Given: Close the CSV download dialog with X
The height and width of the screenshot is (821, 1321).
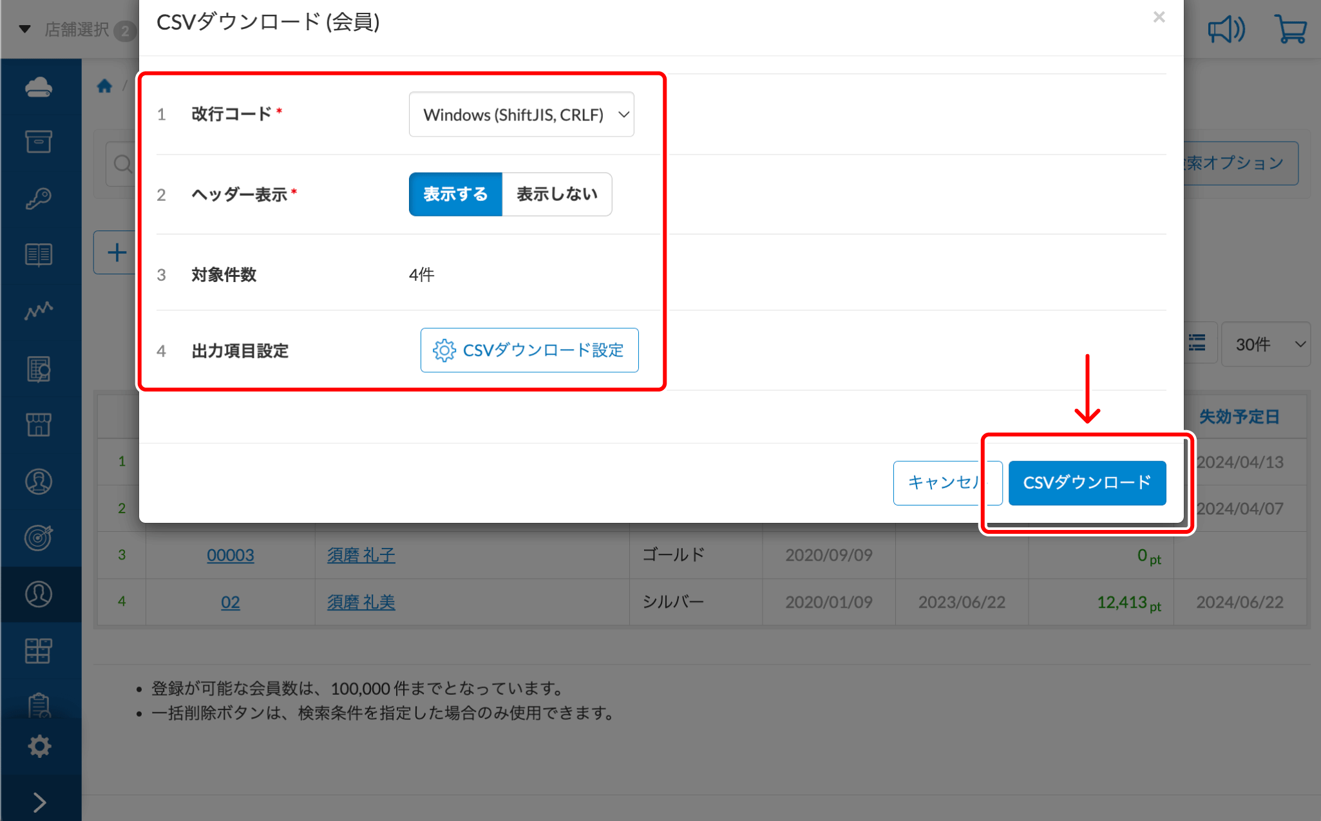Looking at the screenshot, I should click(x=1159, y=17).
